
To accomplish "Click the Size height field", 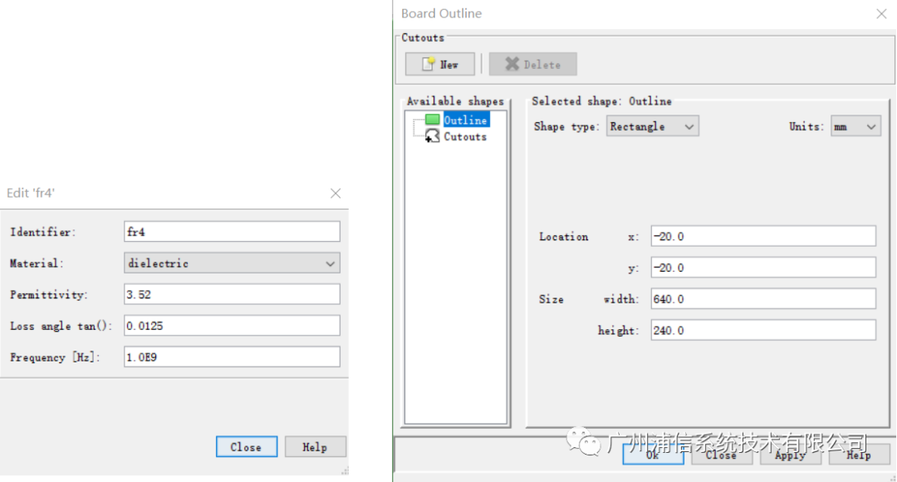I will (x=762, y=331).
